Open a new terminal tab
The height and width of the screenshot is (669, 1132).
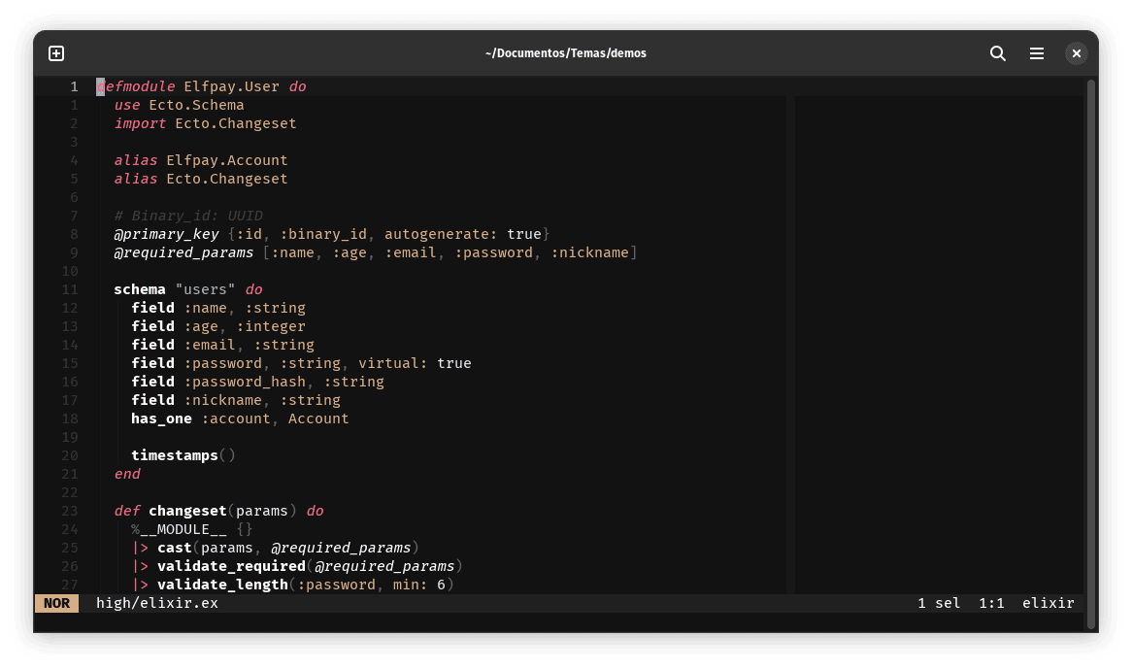tap(56, 53)
